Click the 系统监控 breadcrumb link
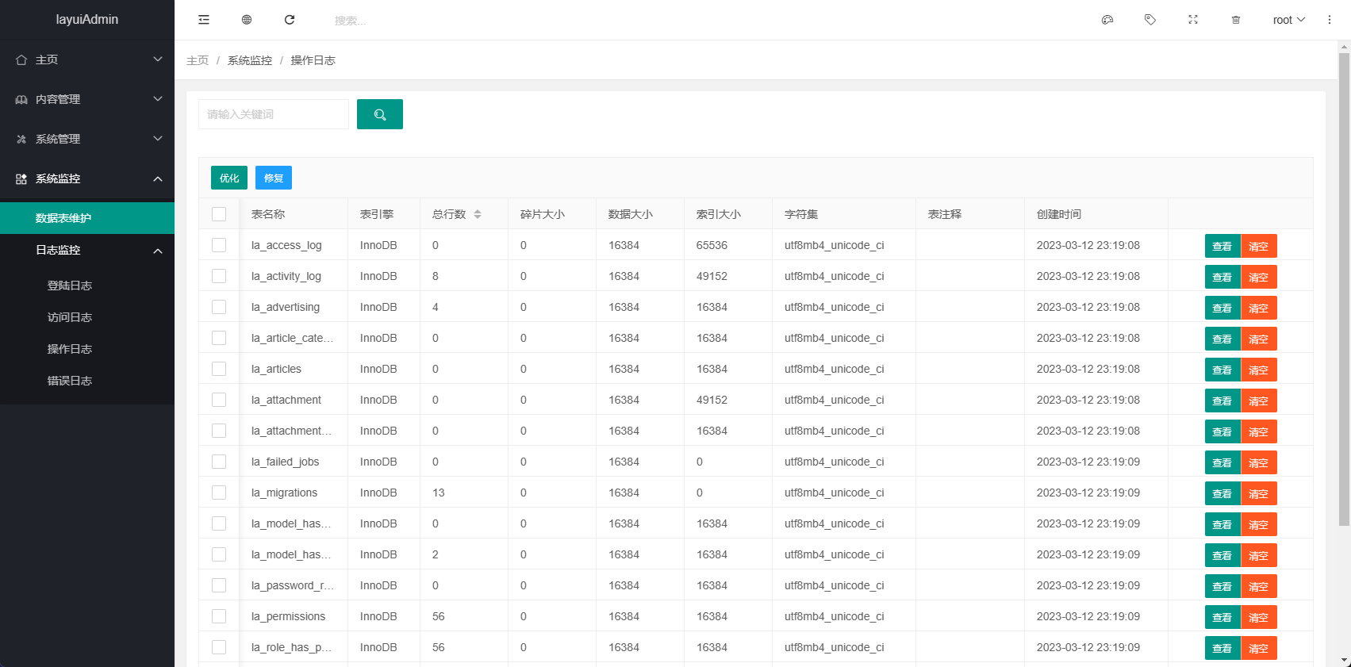 250,60
